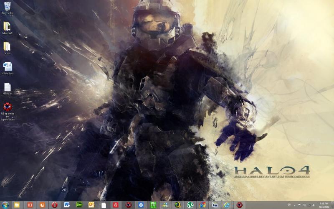Open the green M taskbar icon
Viewport: 334px width, 209px height.
click(x=153, y=205)
